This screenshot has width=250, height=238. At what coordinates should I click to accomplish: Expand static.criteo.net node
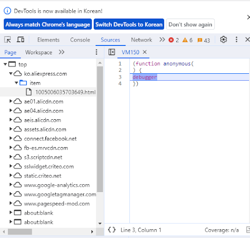pos(11,175)
